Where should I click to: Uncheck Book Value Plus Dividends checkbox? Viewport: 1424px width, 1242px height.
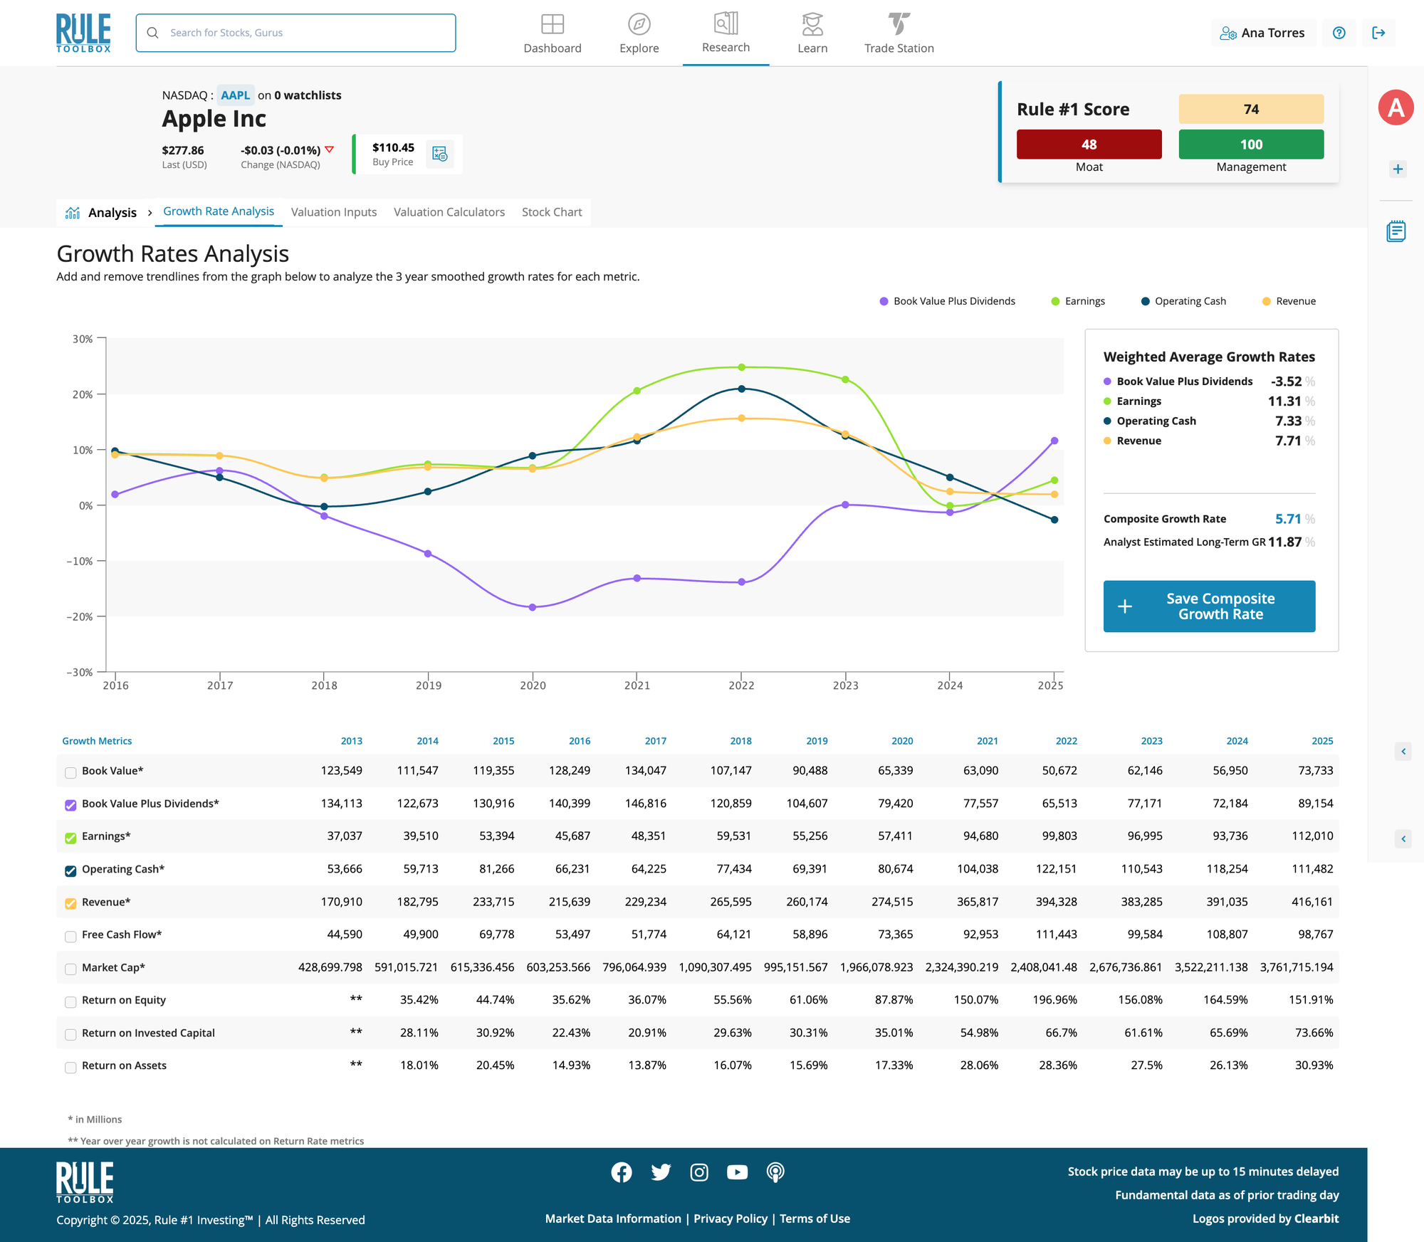[x=70, y=805]
